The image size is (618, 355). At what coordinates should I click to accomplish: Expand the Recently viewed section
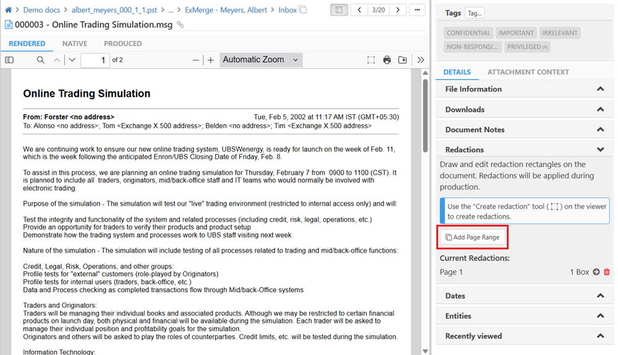(525, 336)
